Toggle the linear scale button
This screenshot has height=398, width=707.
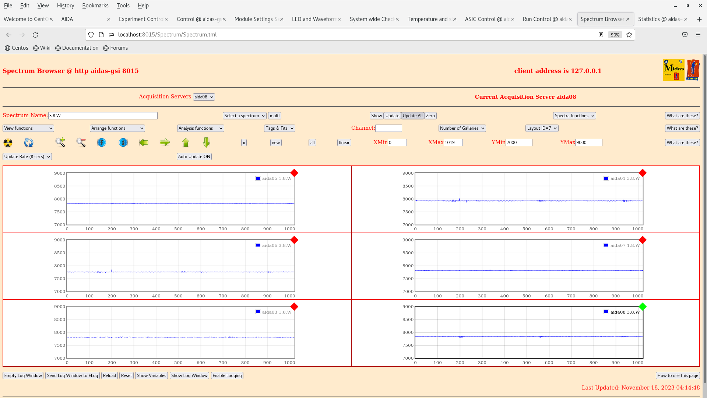point(344,143)
